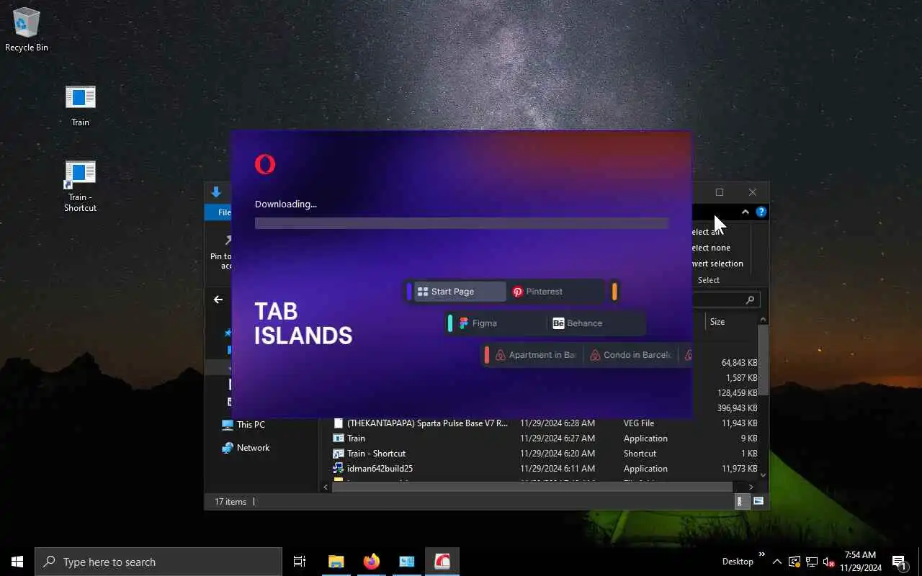The width and height of the screenshot is (922, 576).
Task: Select the idman642build25 file name
Action: pos(380,469)
